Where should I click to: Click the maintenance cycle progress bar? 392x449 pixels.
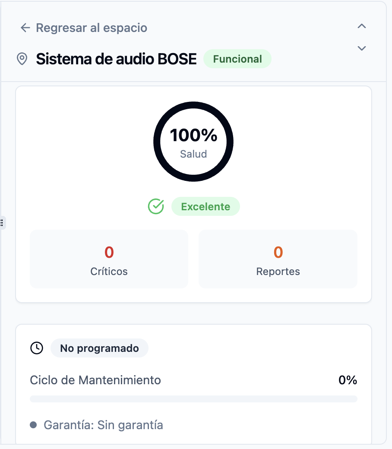193,398
